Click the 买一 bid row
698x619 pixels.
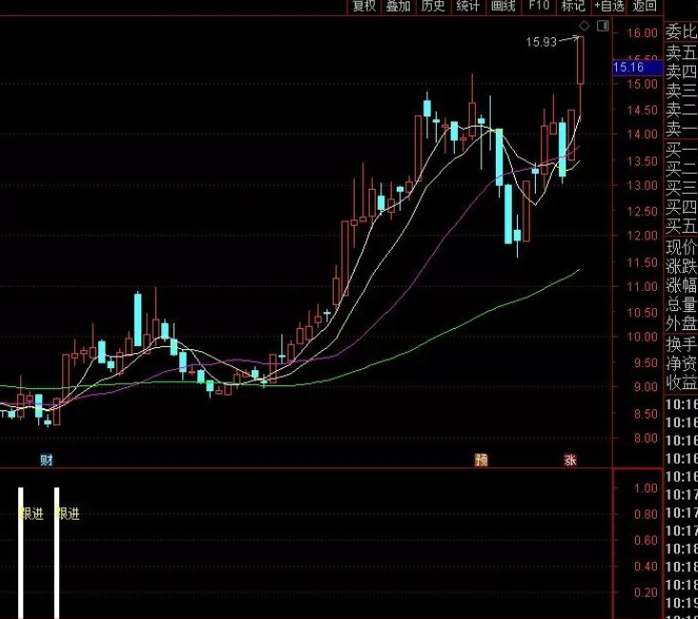(681, 151)
